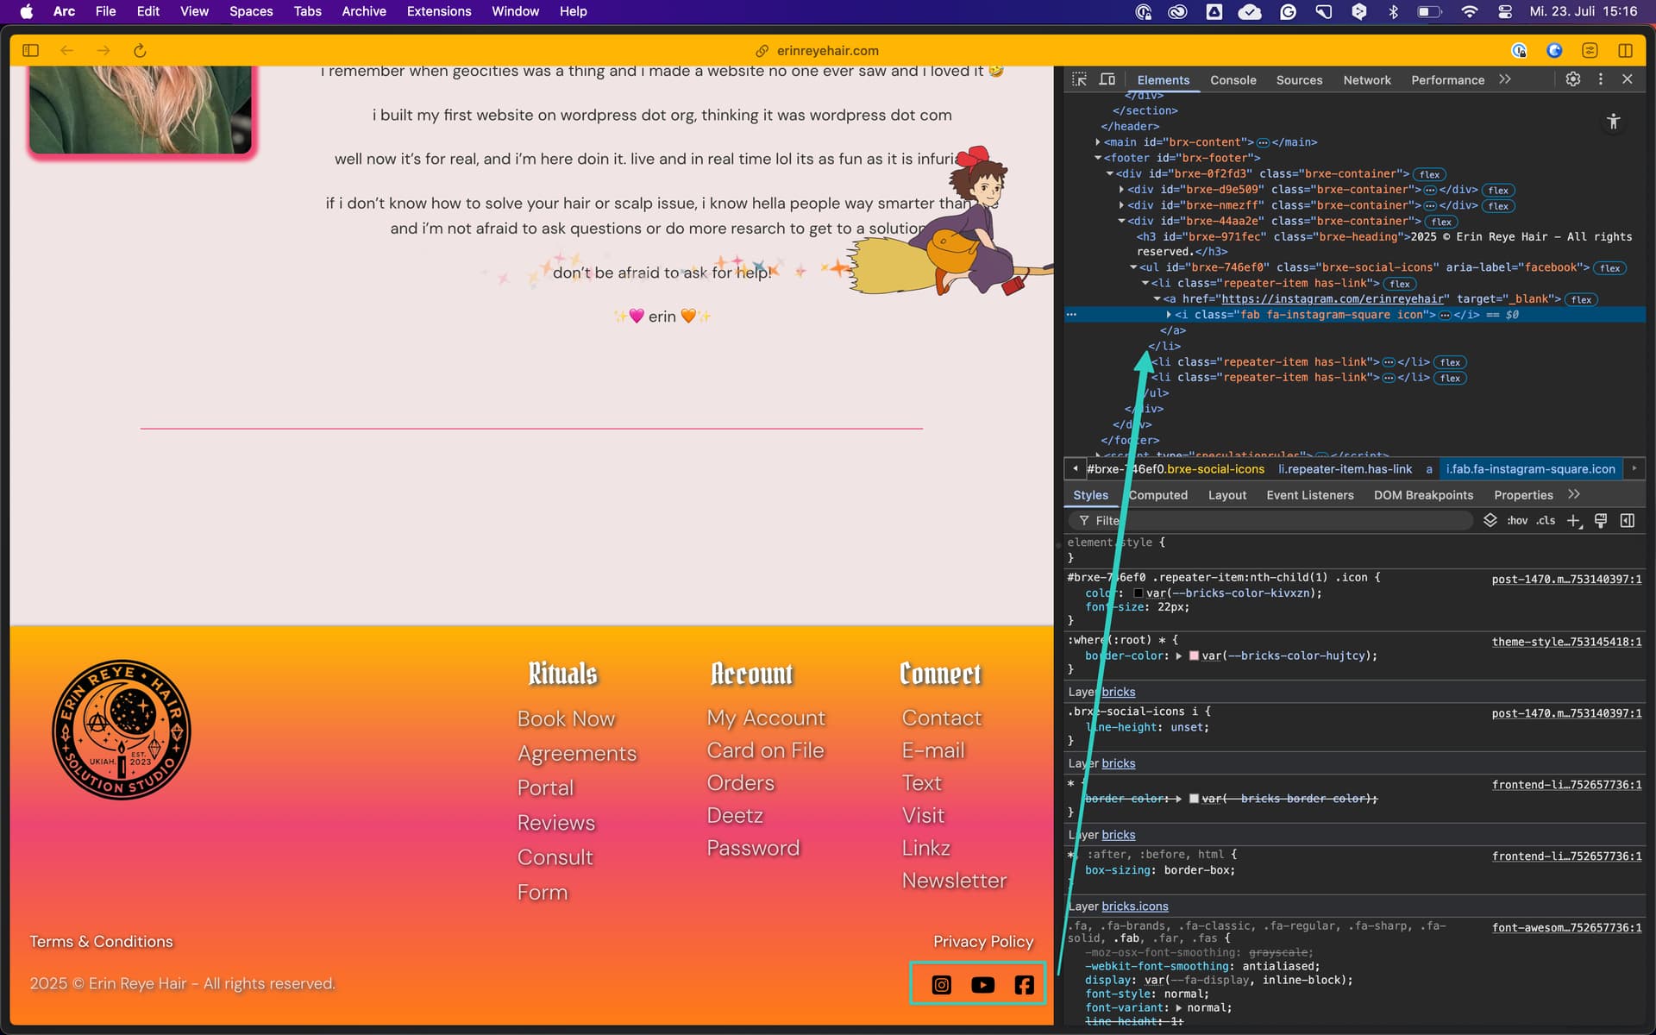Click the border-color swatch for --bricks-color-hujtcy
The image size is (1656, 1035).
tap(1194, 656)
